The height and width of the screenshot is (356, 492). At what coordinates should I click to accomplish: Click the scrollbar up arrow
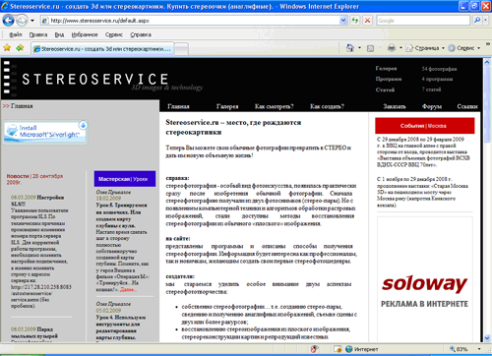[487, 62]
